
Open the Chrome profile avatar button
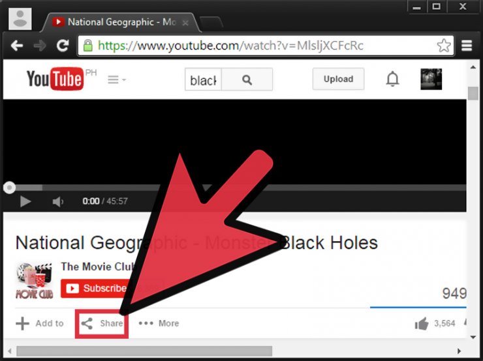click(20, 19)
